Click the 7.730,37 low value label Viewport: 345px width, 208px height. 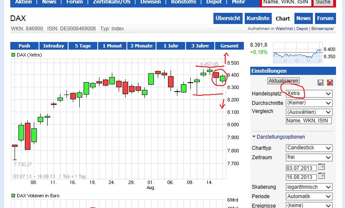23,164
